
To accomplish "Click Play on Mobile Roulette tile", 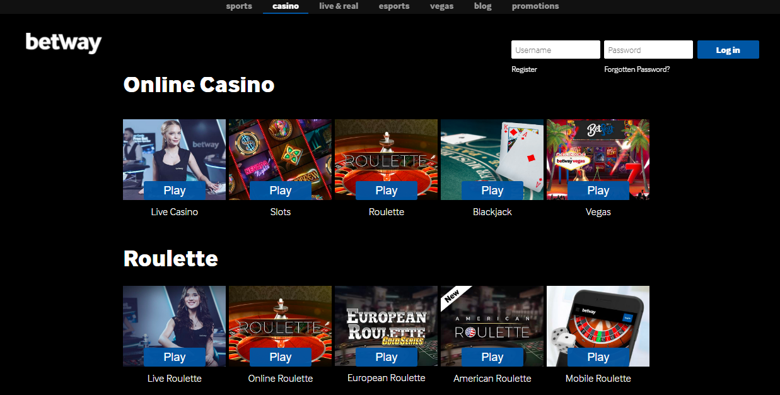I will tap(598, 357).
